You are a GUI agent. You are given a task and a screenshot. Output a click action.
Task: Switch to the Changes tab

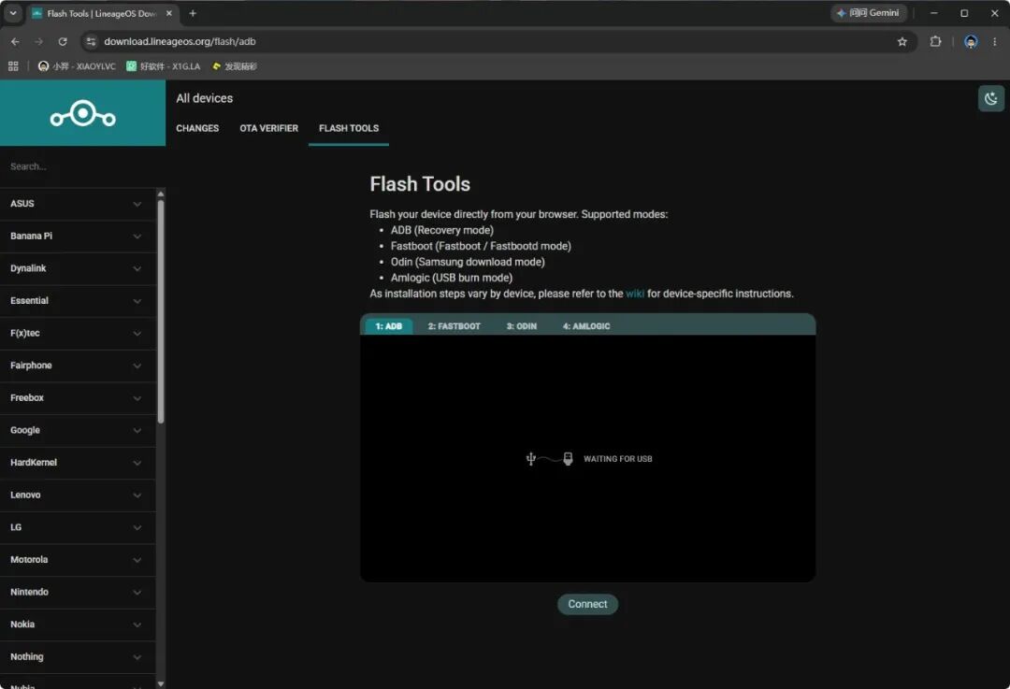(x=197, y=128)
